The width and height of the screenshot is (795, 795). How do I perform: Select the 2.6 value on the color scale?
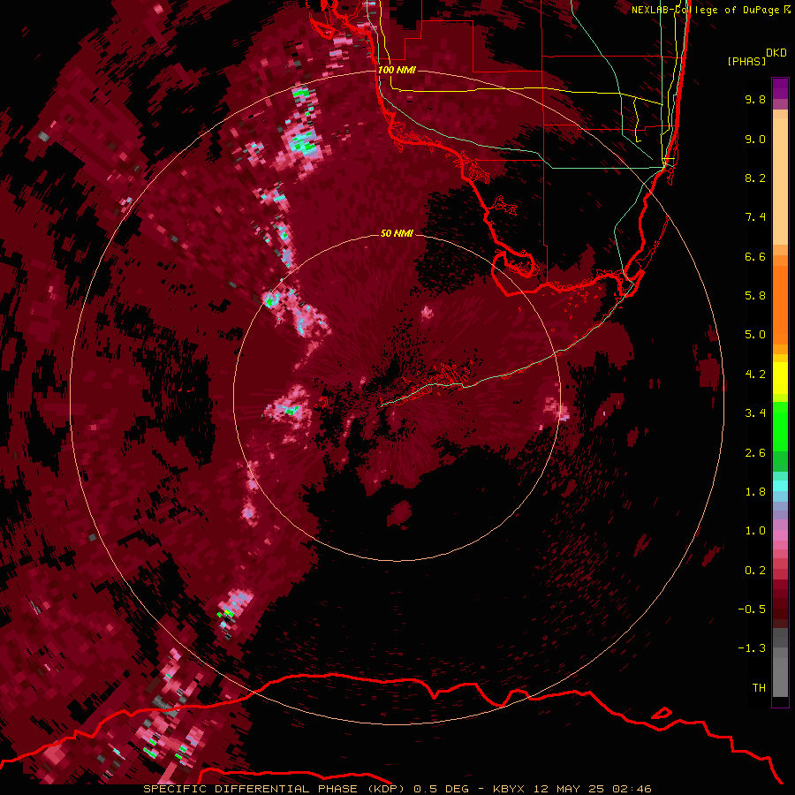[x=755, y=453]
